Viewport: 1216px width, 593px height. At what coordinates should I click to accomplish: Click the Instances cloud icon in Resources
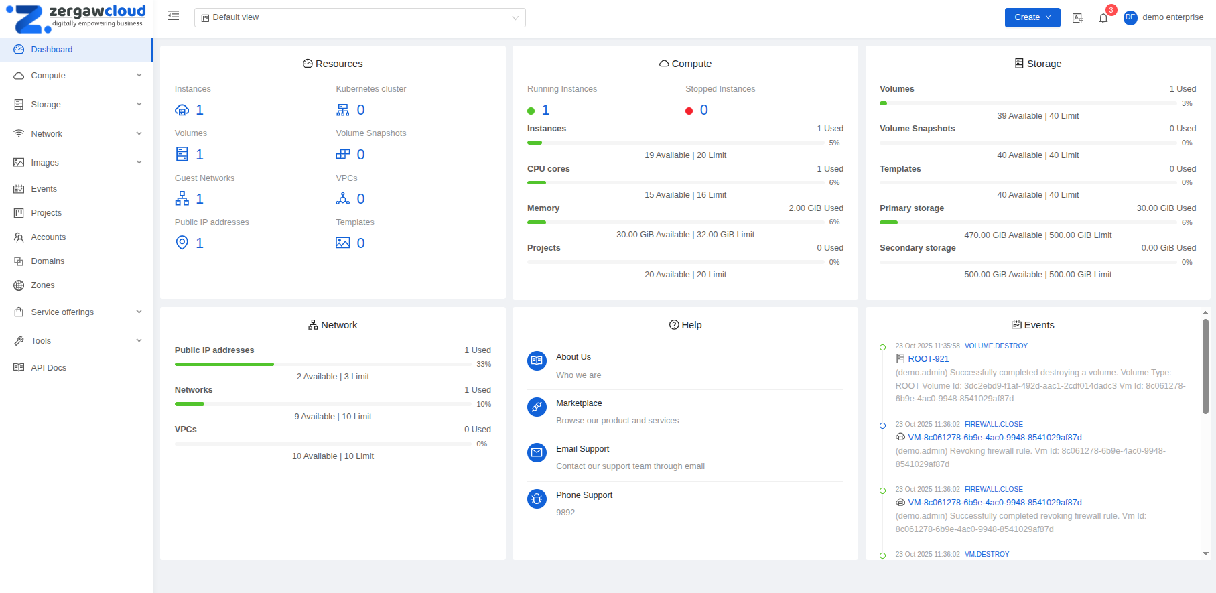coord(182,110)
